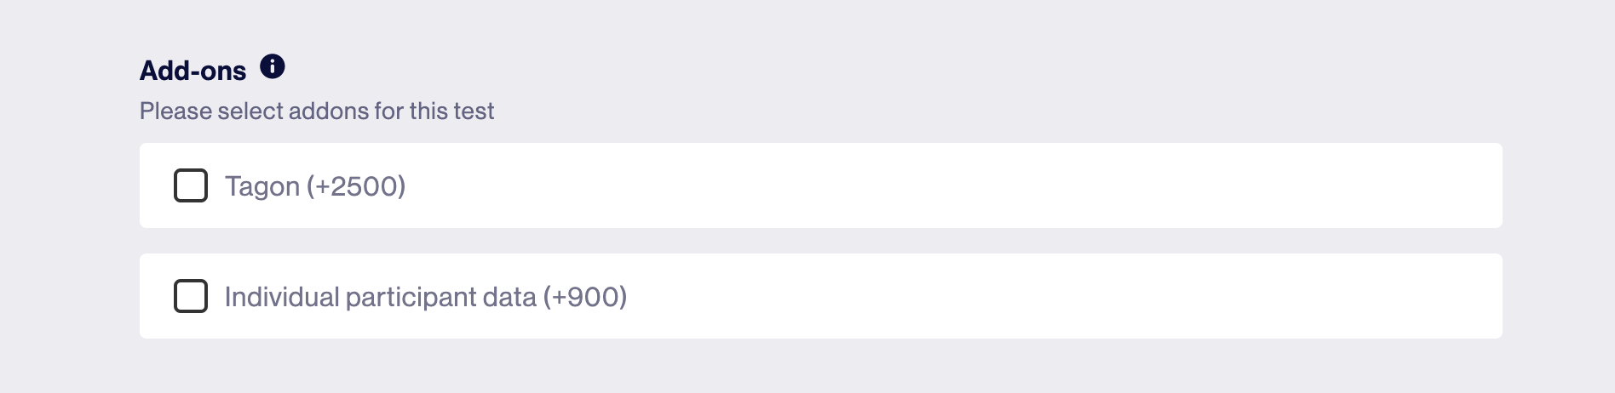The height and width of the screenshot is (393, 1615).
Task: Click empty area of Individual participant data card
Action: 1022,296
